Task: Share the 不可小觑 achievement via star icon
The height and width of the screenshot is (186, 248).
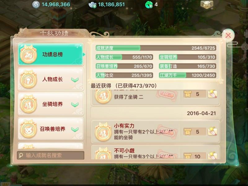Action: (x=212, y=155)
